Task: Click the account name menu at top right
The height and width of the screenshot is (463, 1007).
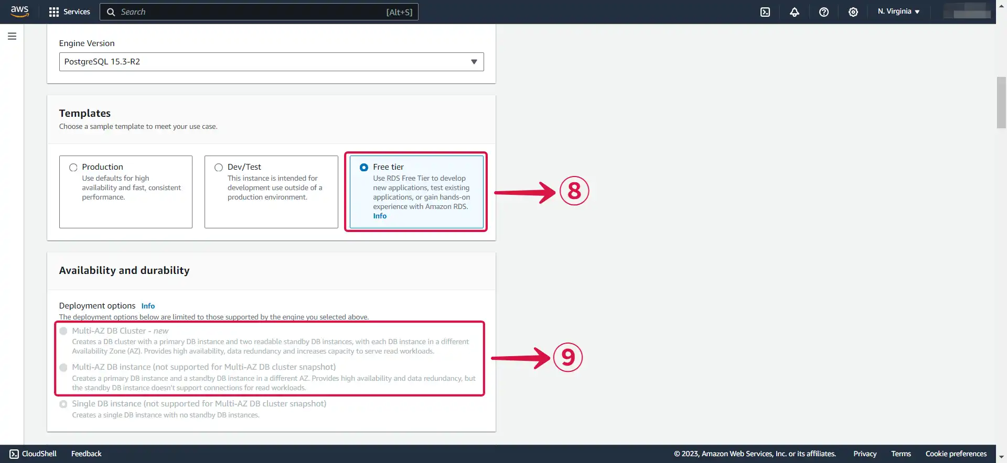Action: coord(967,12)
